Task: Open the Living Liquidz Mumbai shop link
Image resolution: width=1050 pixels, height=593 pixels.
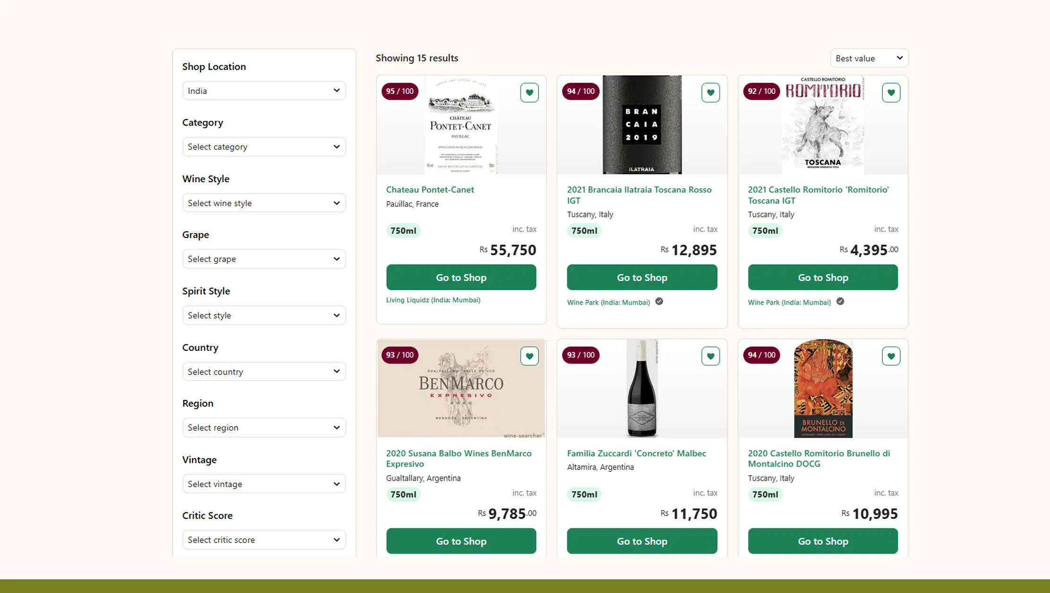Action: 433,300
